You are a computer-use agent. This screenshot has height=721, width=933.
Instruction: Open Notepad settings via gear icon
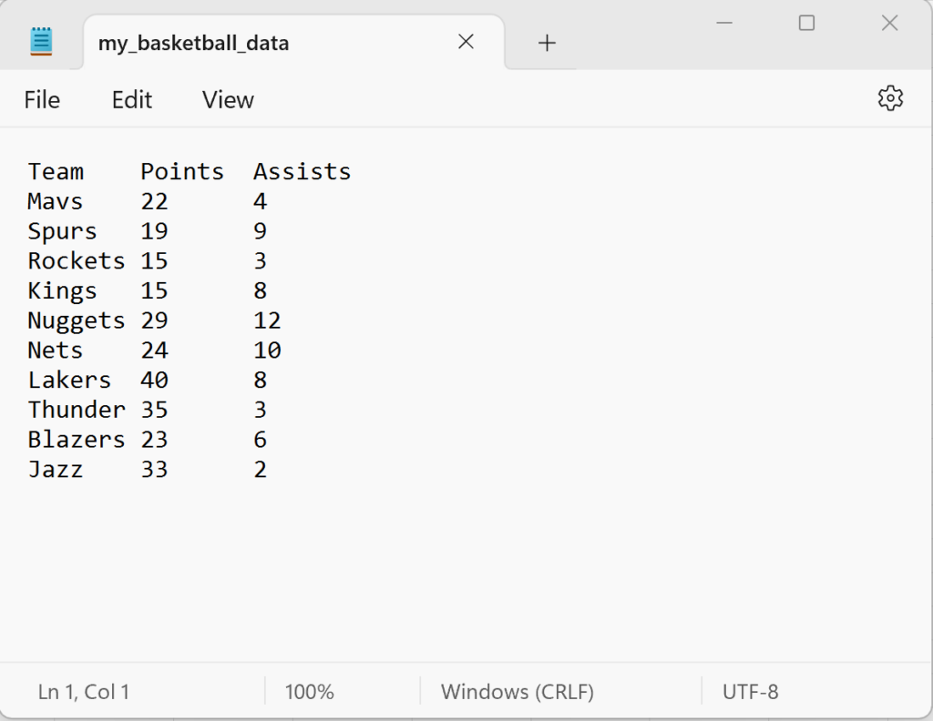890,98
